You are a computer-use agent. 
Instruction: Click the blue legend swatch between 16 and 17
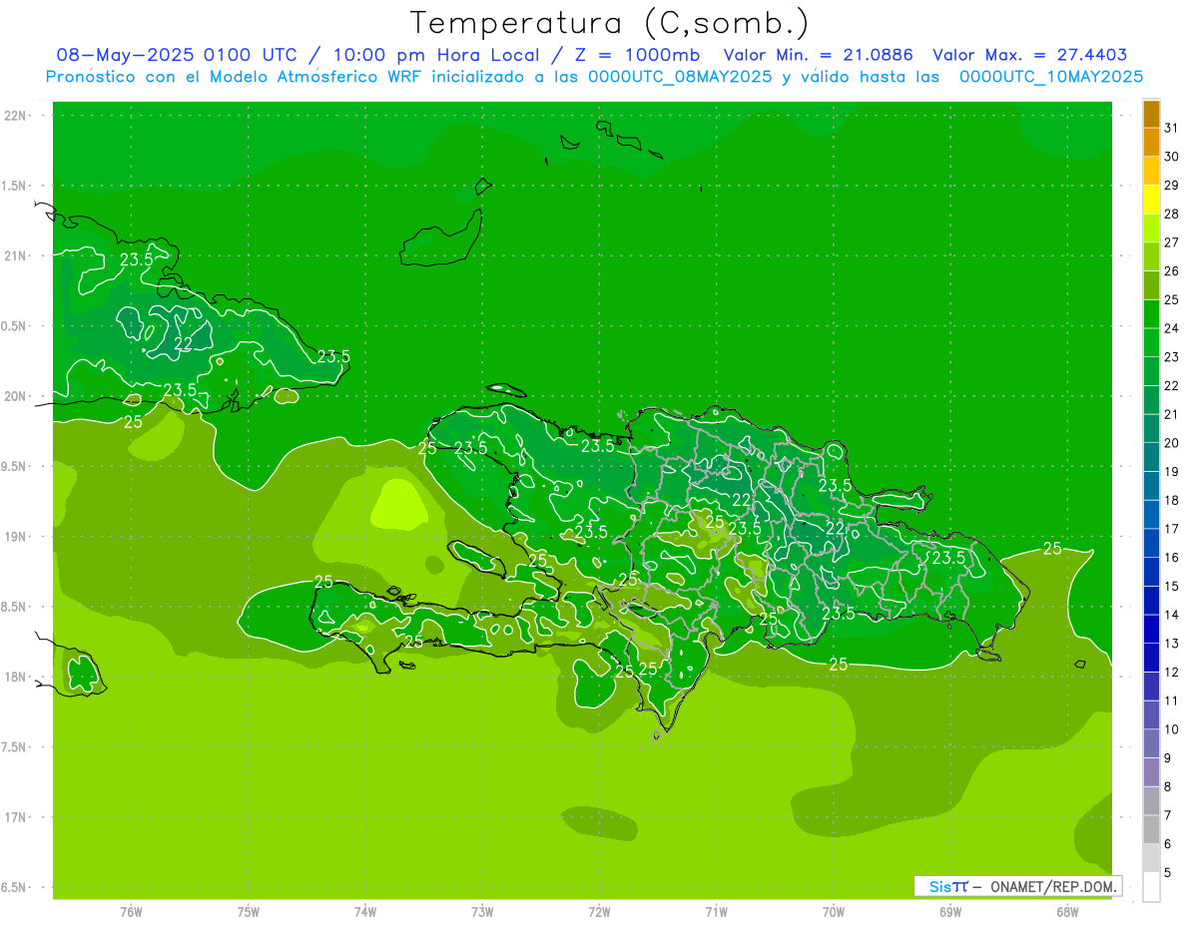coord(1151,543)
